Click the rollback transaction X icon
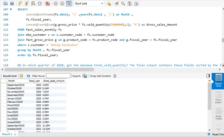The width and height of the screenshot is (224, 137). pyautogui.click(x=62, y=3)
